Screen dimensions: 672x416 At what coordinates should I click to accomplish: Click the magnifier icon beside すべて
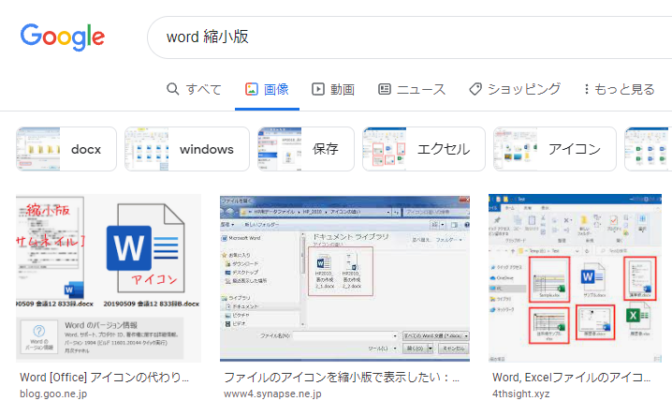click(x=173, y=89)
